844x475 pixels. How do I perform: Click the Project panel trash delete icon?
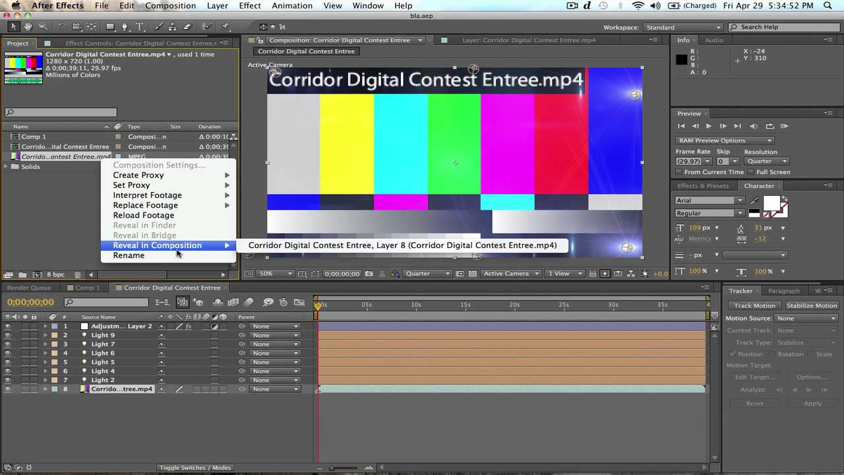click(x=78, y=274)
